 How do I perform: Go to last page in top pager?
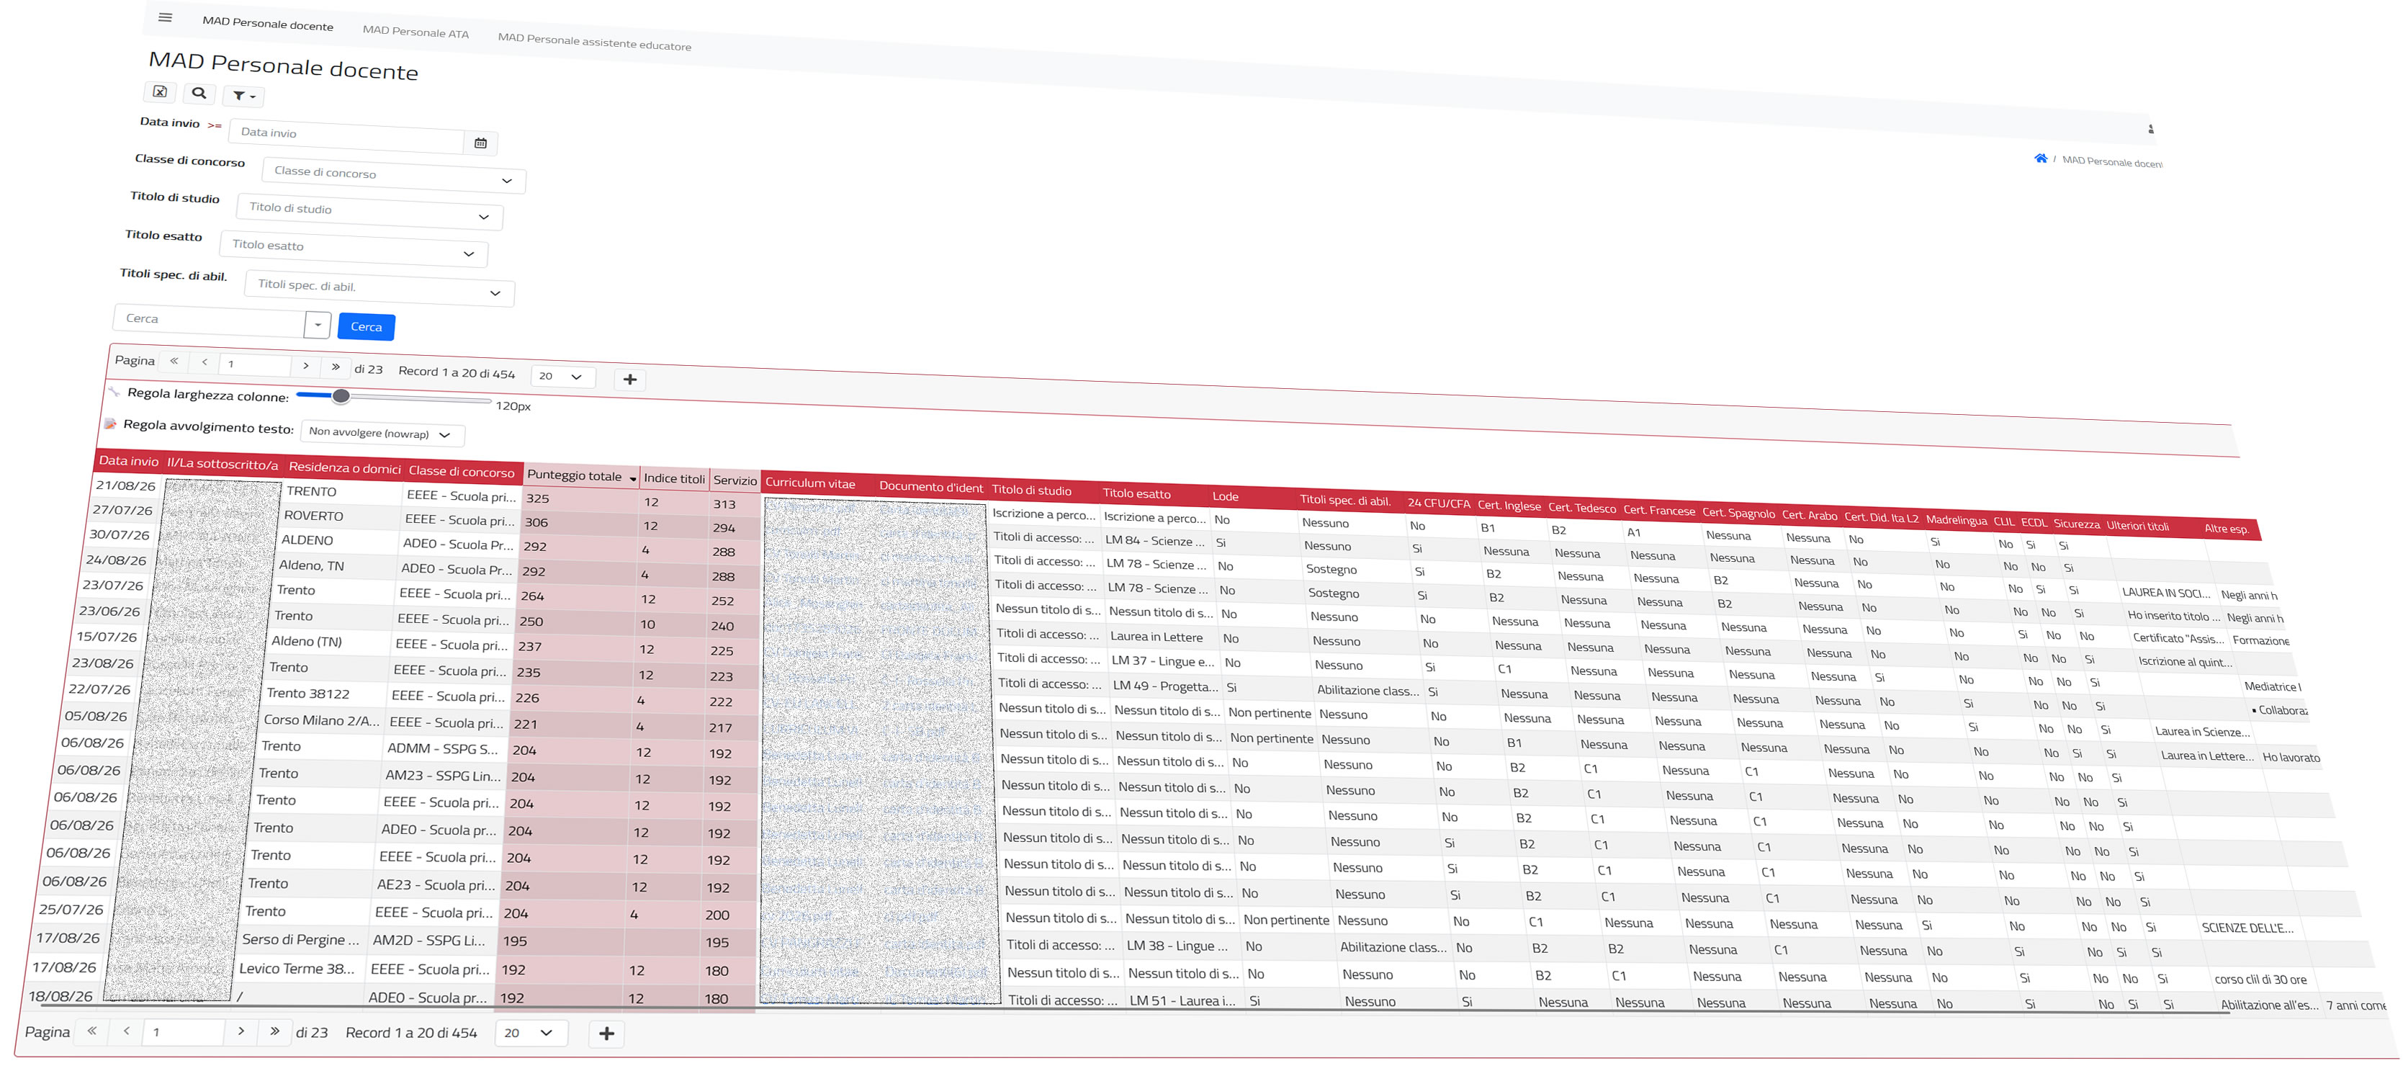[336, 366]
